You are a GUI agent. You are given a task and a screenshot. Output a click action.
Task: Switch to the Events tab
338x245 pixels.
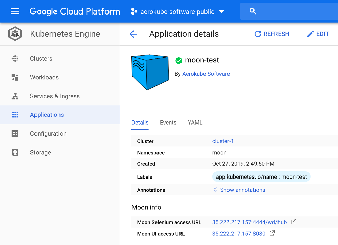tap(168, 123)
